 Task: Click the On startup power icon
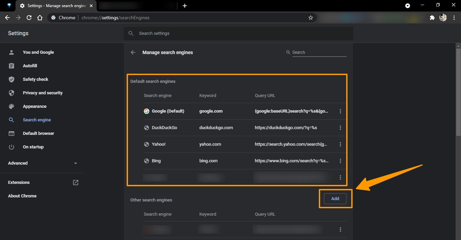tap(11, 147)
